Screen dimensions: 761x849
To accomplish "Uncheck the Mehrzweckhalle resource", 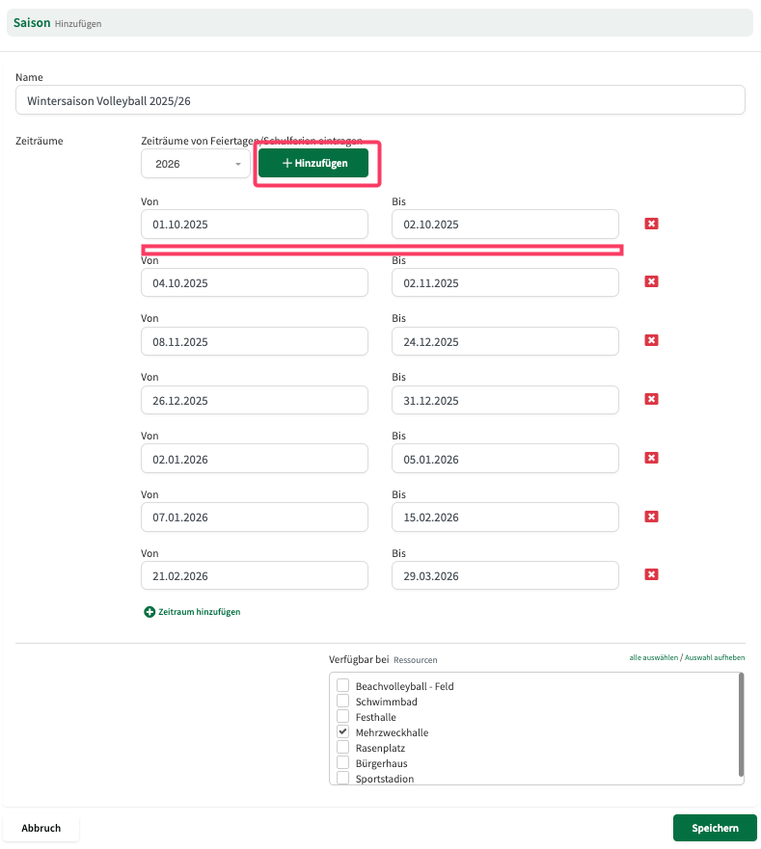I will [342, 731].
